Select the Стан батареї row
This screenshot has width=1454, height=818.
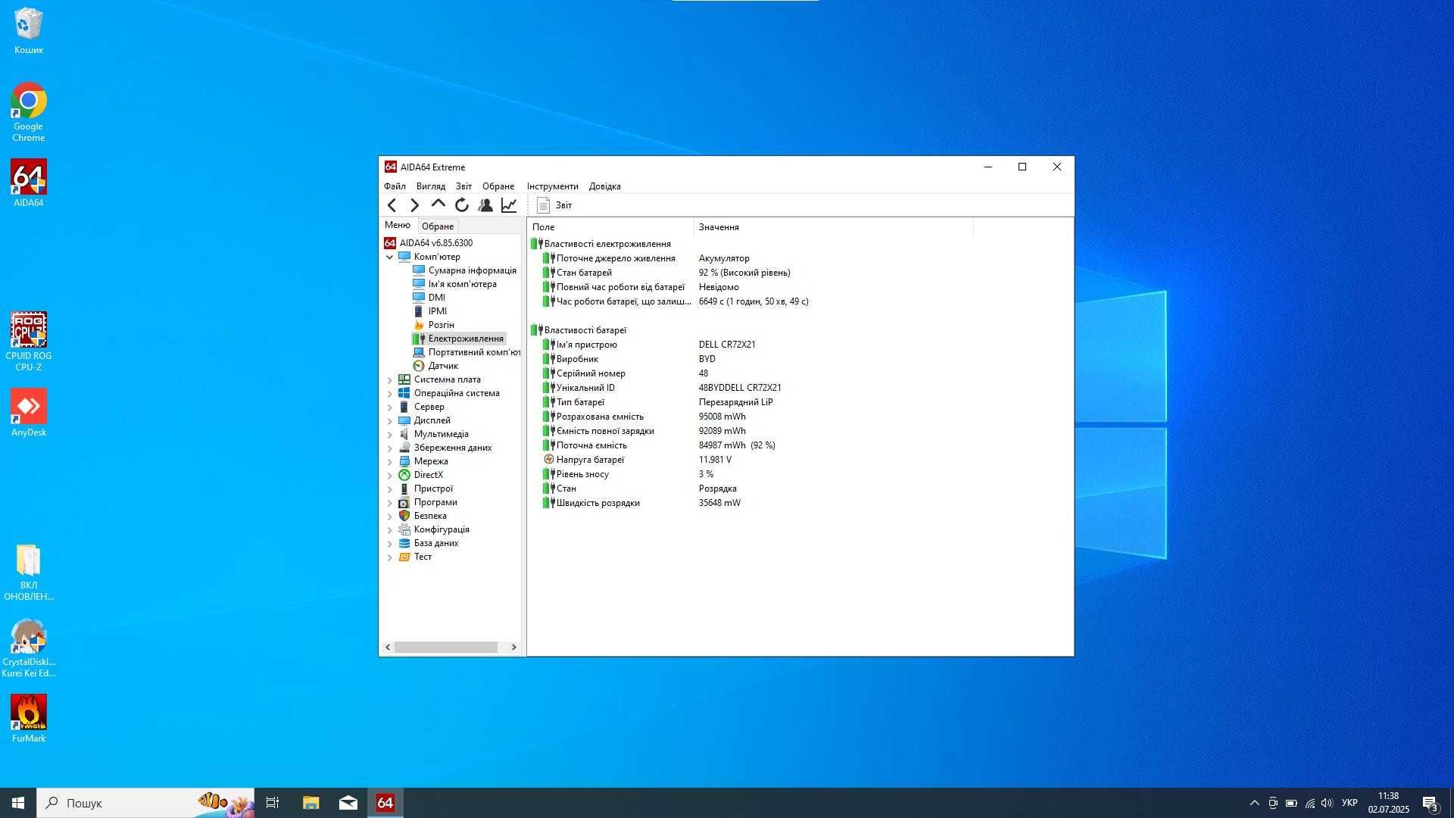coord(666,273)
